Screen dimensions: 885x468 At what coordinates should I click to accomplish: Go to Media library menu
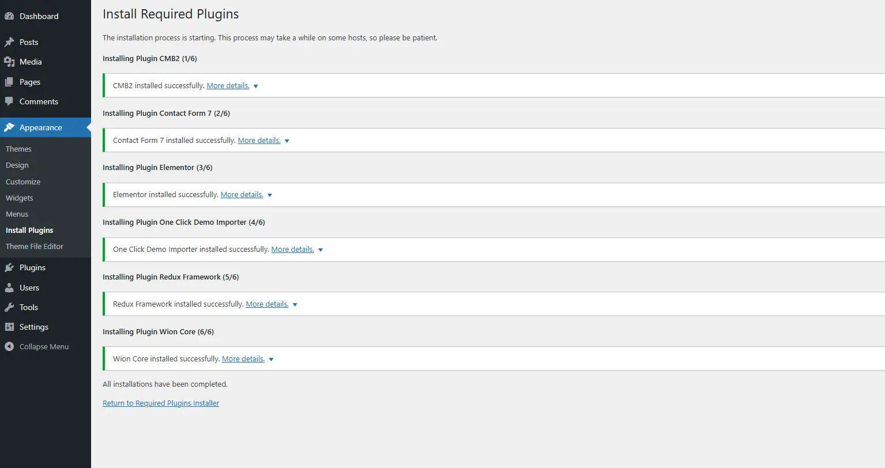coord(31,62)
